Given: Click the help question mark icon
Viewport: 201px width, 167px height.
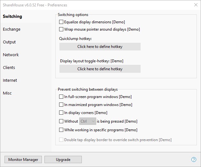Looking at the screenshot, I should coord(194,160).
